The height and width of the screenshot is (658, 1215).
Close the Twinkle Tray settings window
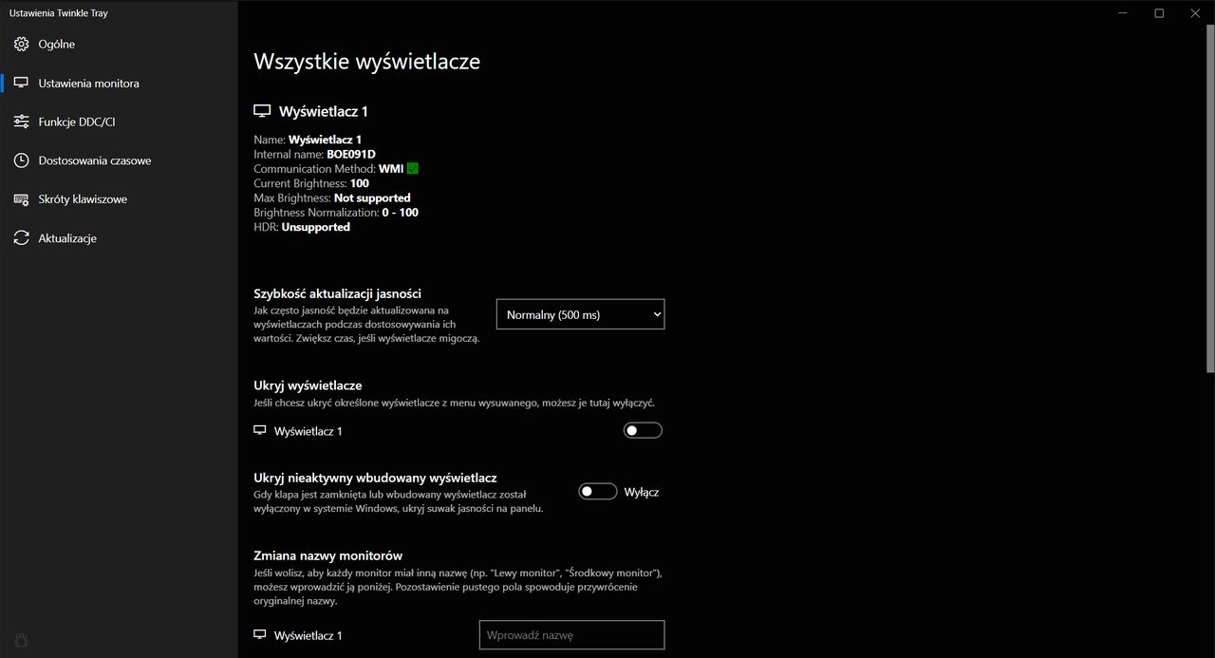(1195, 13)
